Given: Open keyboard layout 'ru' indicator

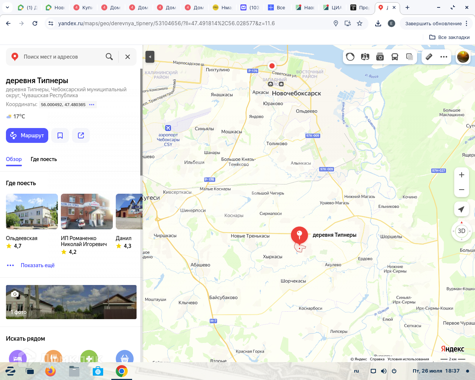Looking at the screenshot, I should pyautogui.click(x=357, y=371).
